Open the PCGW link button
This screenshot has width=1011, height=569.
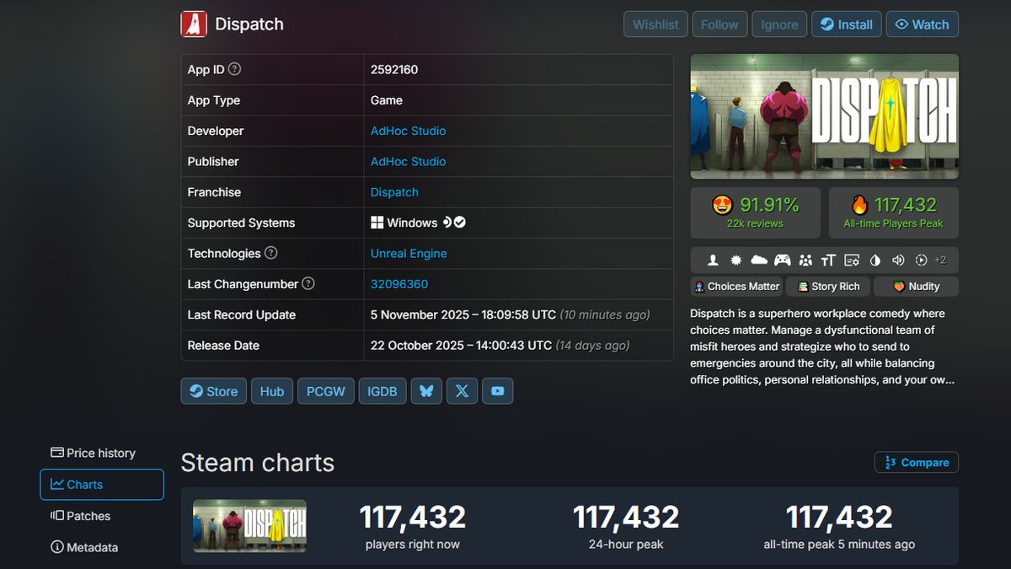tap(326, 391)
